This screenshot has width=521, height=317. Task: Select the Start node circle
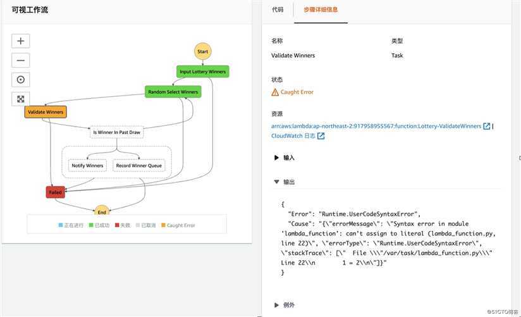pyautogui.click(x=203, y=51)
